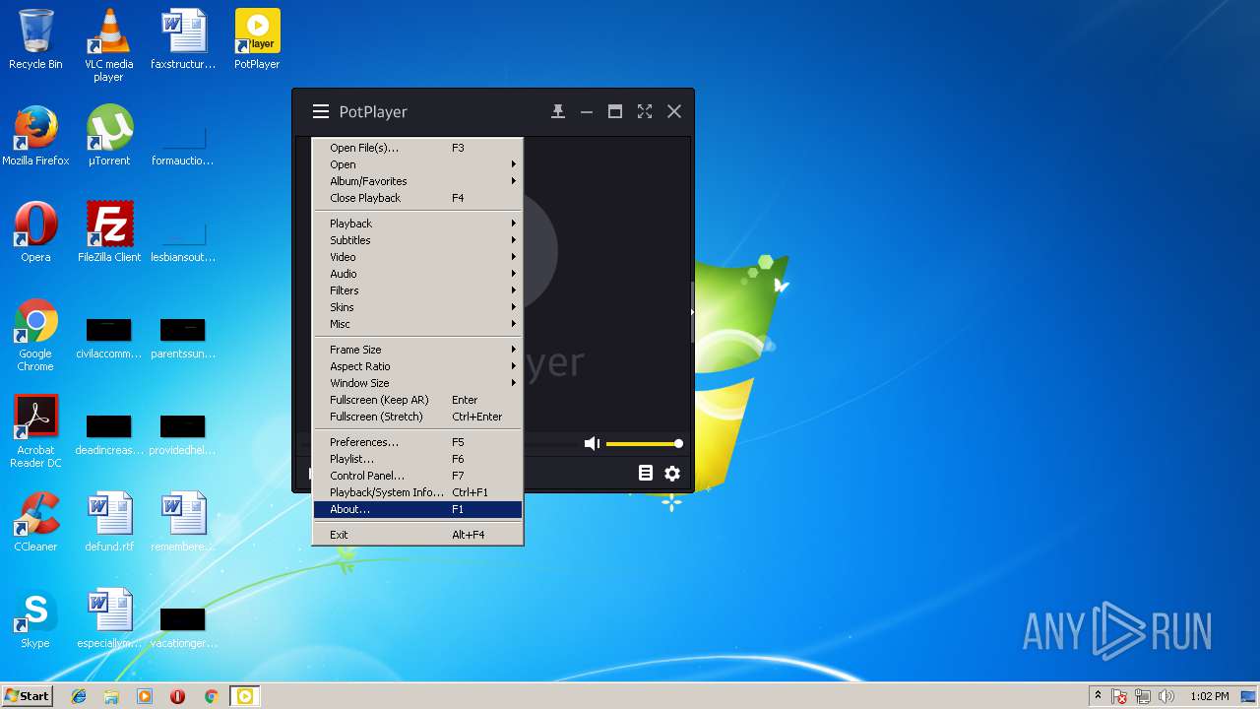
Task: Select the FileZilla Client desktop icon
Action: tap(109, 232)
